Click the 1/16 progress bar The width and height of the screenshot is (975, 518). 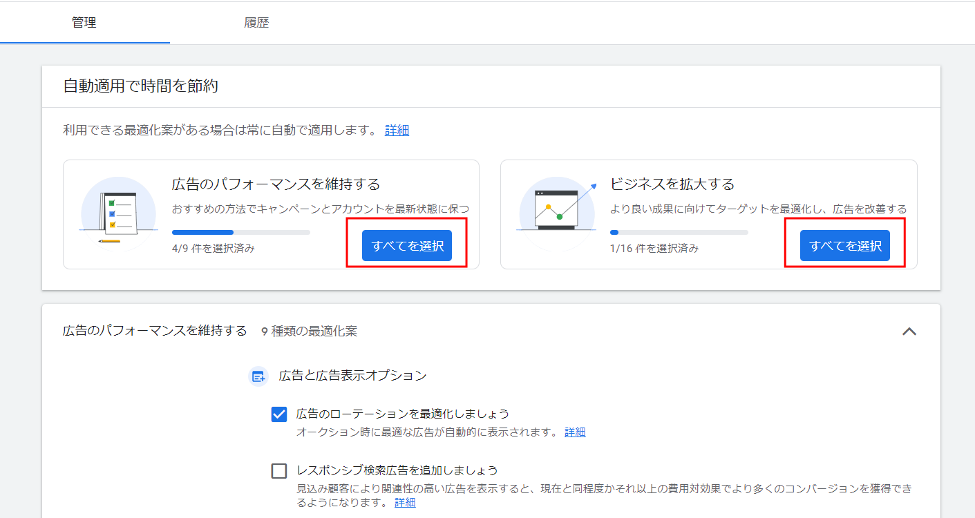click(679, 233)
